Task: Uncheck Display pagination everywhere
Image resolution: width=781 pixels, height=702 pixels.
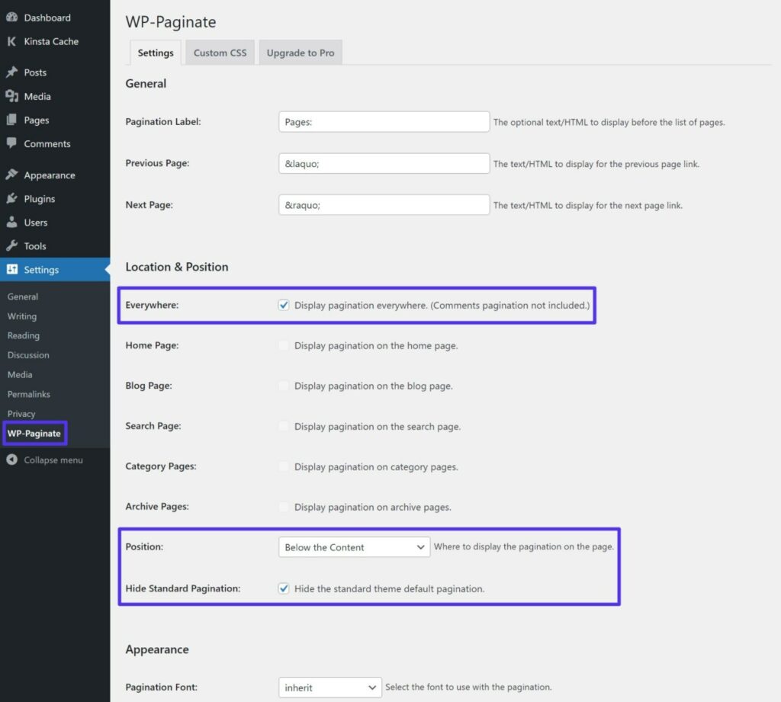Action: (x=284, y=304)
